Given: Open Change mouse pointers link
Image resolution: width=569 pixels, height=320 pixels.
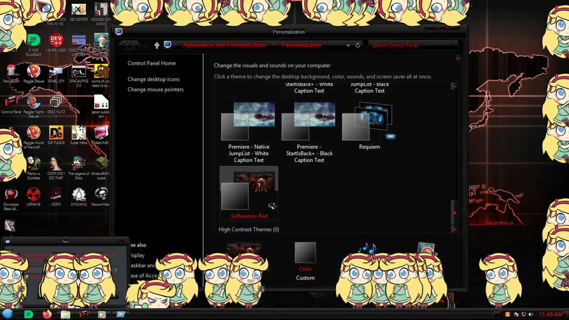Looking at the screenshot, I should (x=155, y=89).
